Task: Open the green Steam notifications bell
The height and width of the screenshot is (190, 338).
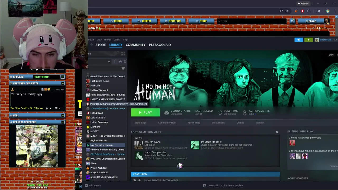Action: click(x=308, y=40)
